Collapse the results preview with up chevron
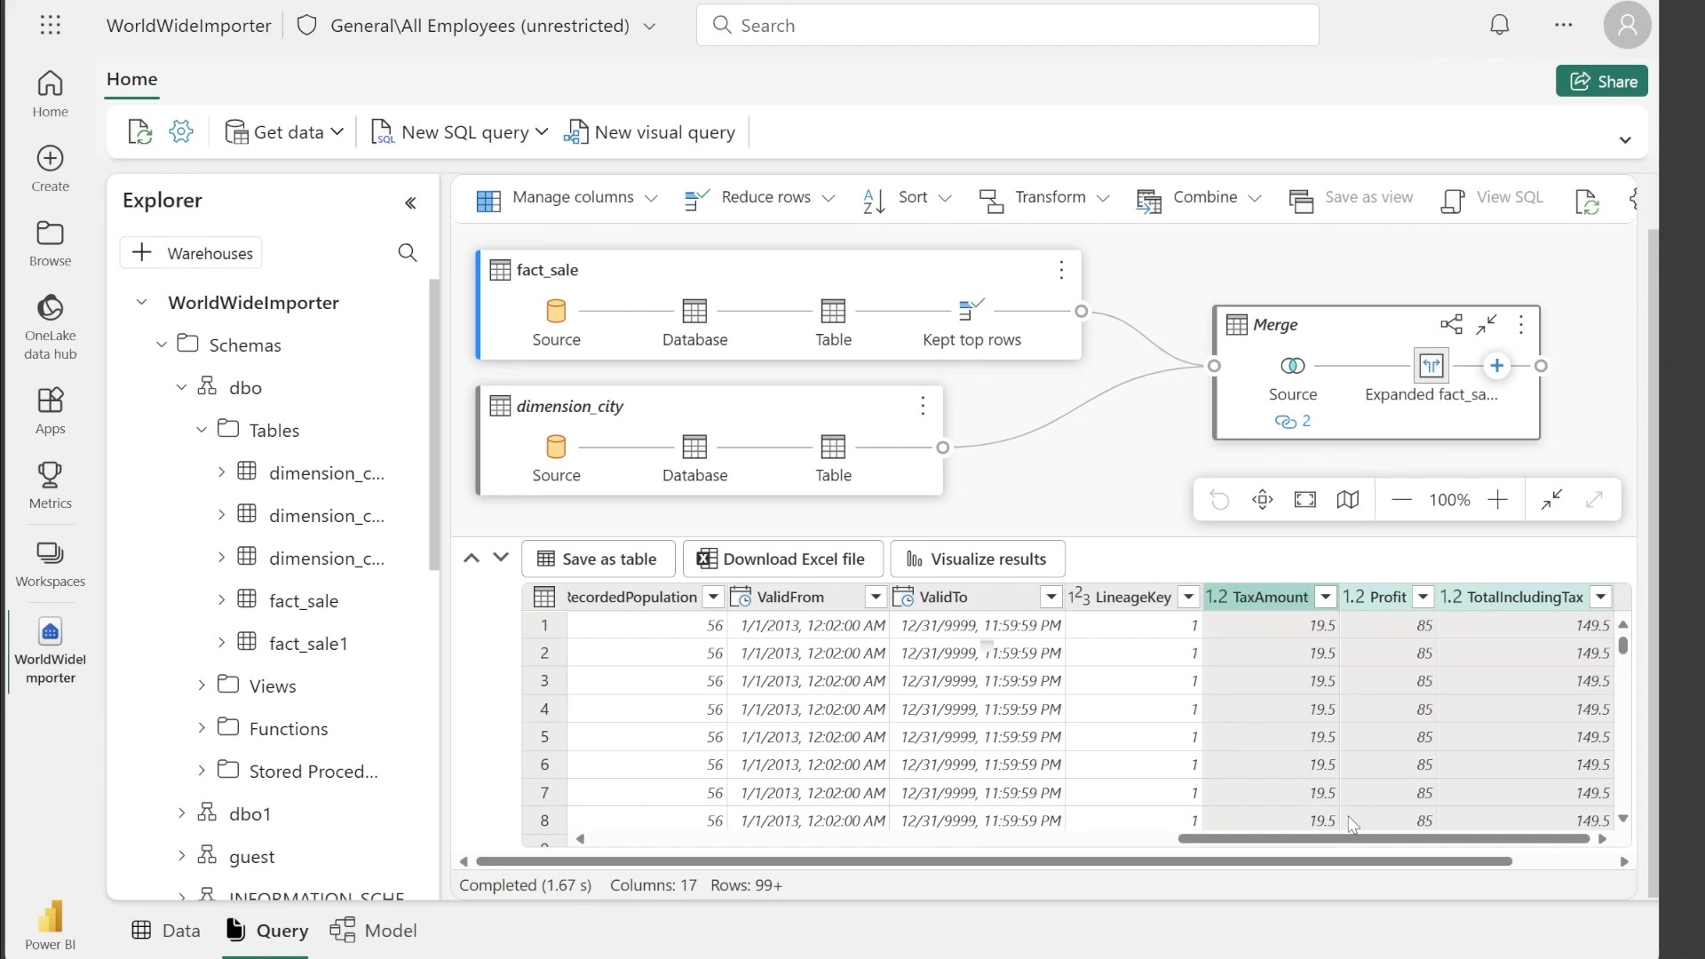This screenshot has height=959, width=1705. pos(472,559)
